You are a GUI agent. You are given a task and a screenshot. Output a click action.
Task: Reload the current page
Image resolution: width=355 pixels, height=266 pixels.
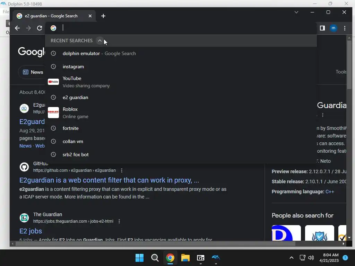click(40, 28)
